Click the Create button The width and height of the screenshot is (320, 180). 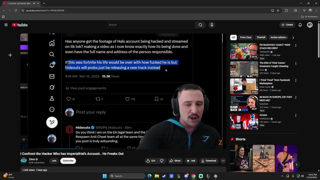pos(287,25)
